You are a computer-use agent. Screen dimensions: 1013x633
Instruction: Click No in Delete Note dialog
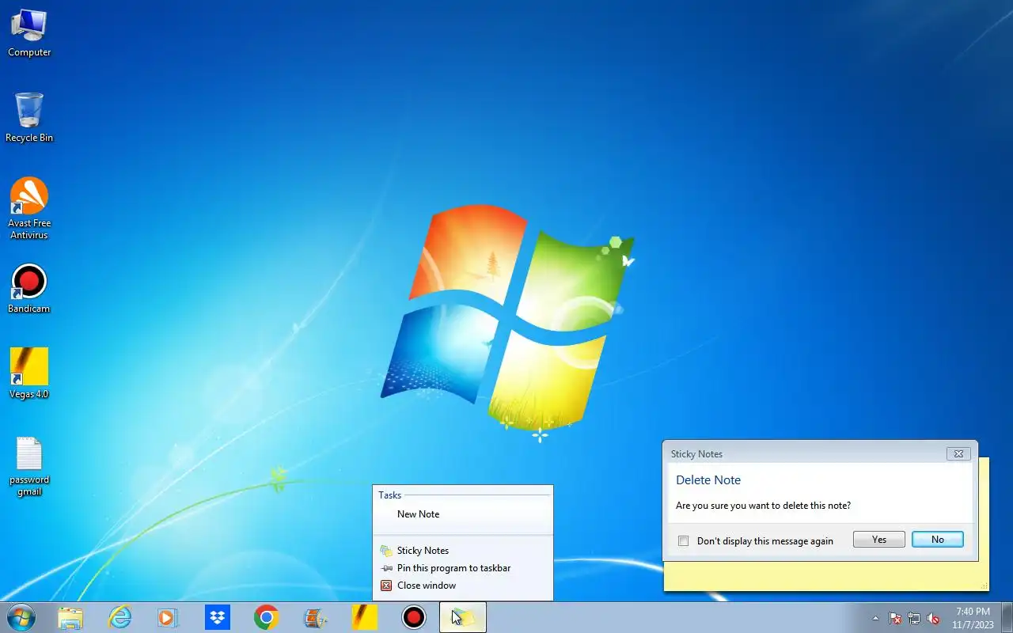(x=938, y=540)
